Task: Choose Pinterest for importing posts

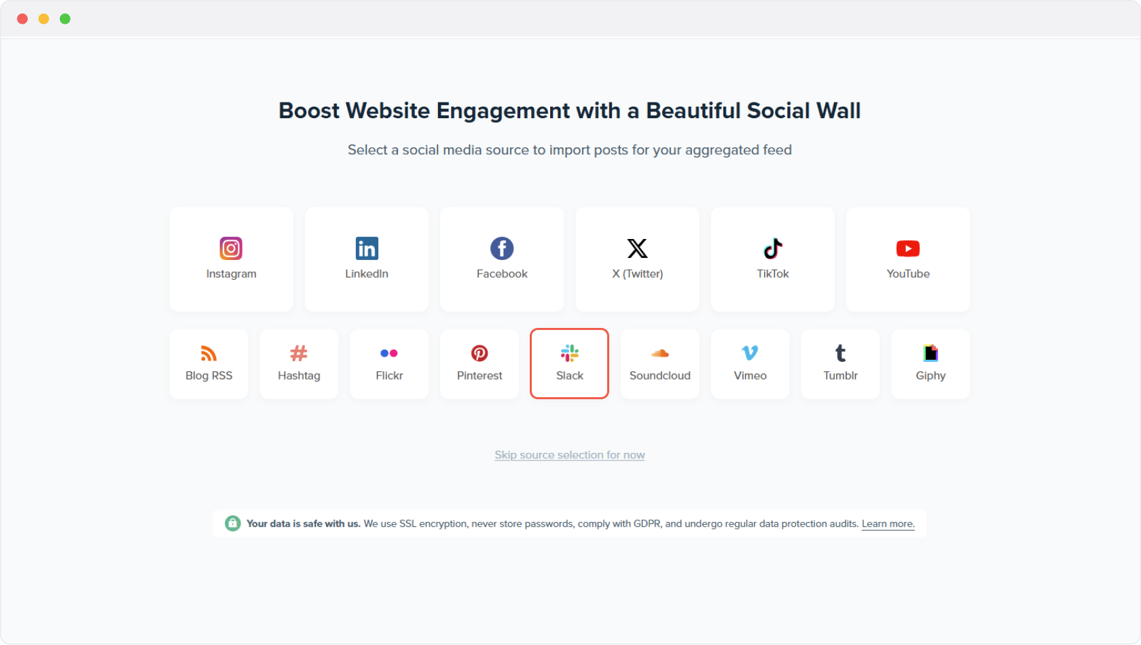Action: point(479,364)
